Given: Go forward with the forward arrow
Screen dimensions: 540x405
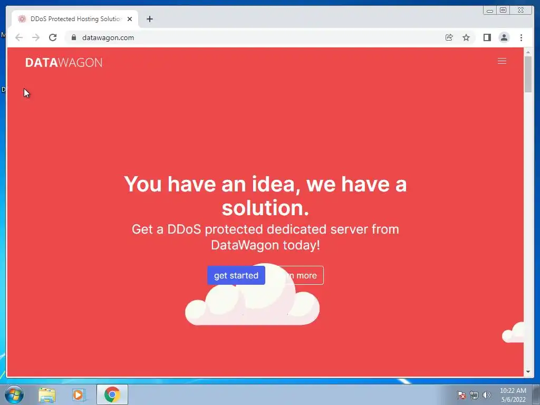Looking at the screenshot, I should 36,37.
